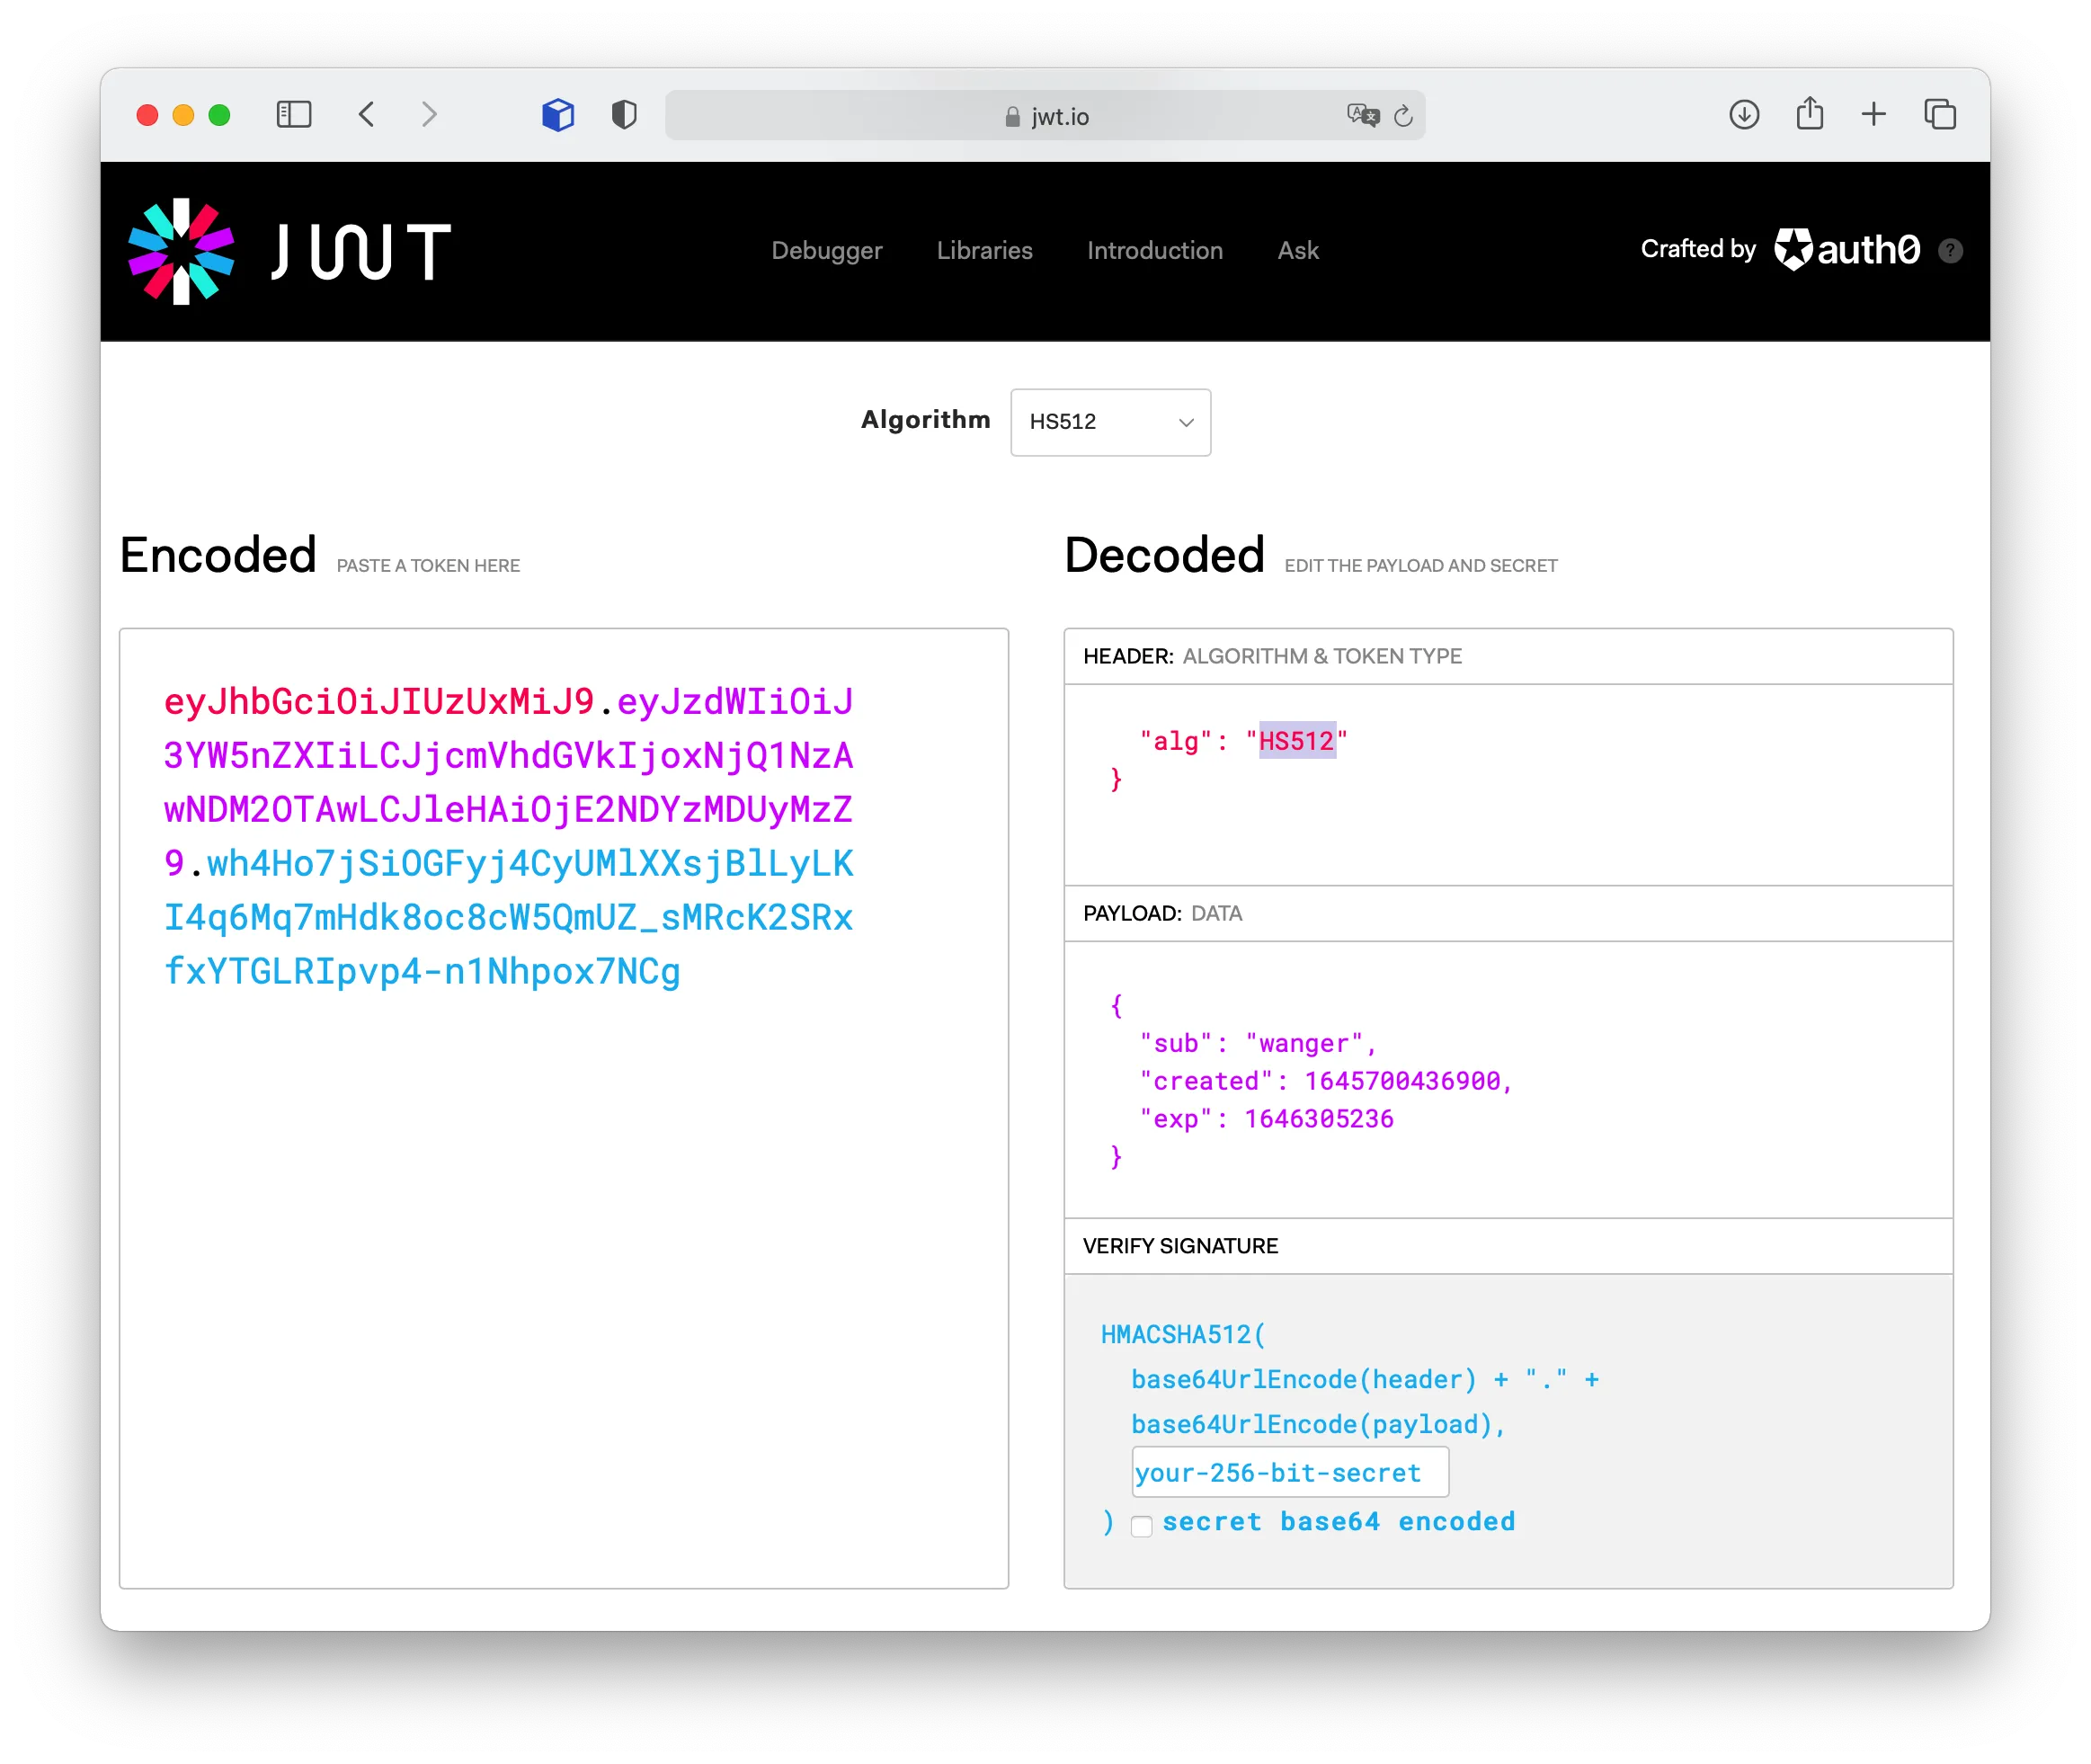
Task: Click the help question mark icon
Action: [x=1950, y=251]
